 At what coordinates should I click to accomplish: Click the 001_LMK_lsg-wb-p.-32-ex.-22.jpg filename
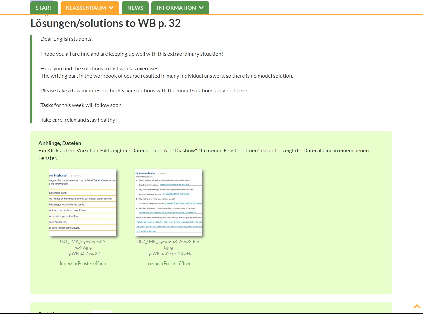coord(83,244)
